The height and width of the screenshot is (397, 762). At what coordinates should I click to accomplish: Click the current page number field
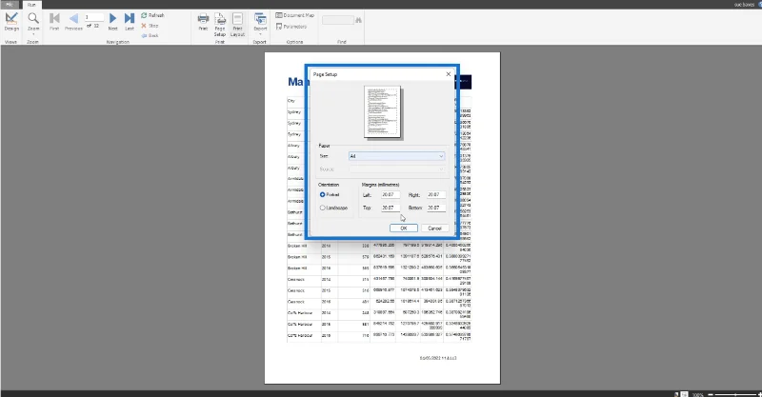point(93,17)
